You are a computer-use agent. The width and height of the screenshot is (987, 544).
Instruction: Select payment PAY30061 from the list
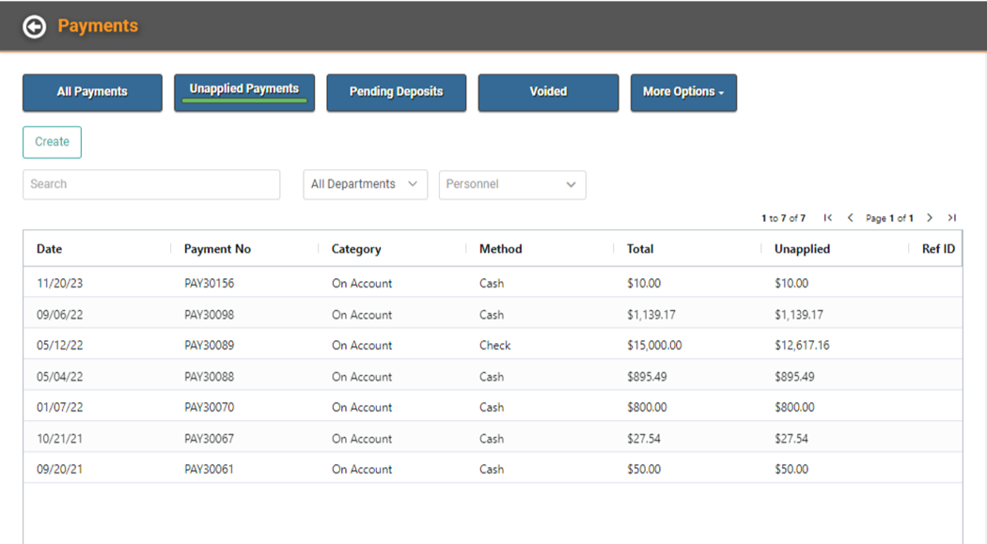tap(206, 469)
